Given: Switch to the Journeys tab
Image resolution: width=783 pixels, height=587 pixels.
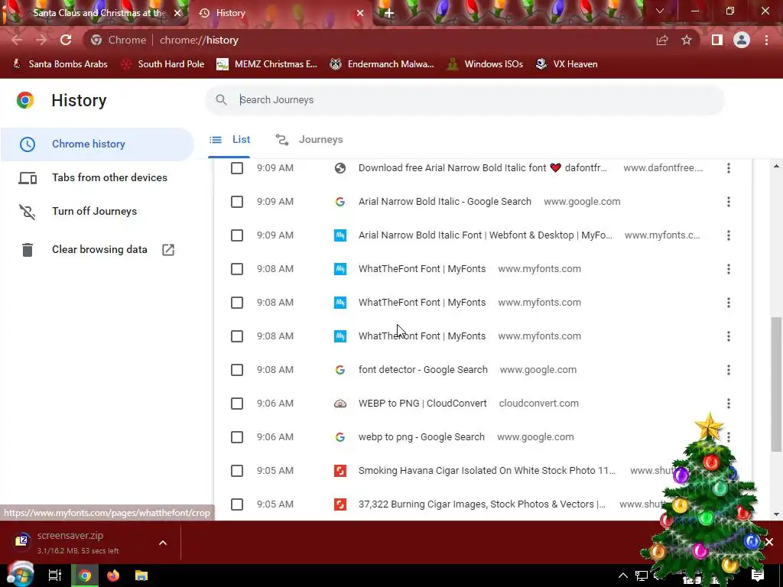Looking at the screenshot, I should (310, 140).
